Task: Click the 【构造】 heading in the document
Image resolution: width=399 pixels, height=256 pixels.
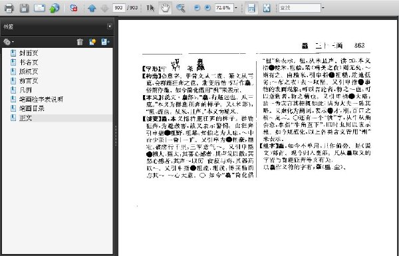Action: point(152,76)
